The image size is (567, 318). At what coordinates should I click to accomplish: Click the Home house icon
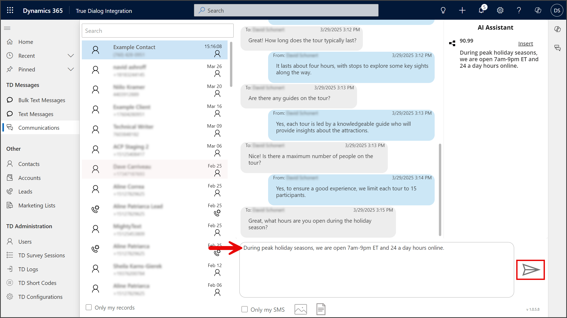[x=10, y=42]
